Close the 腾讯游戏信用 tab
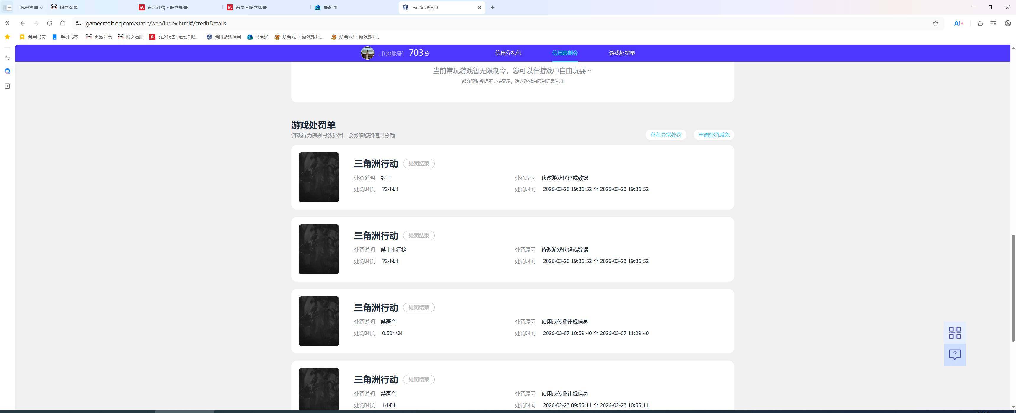 pyautogui.click(x=479, y=7)
